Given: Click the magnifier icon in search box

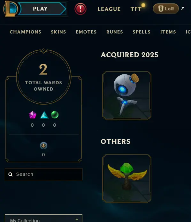Looking at the screenshot, I should click(10, 174).
